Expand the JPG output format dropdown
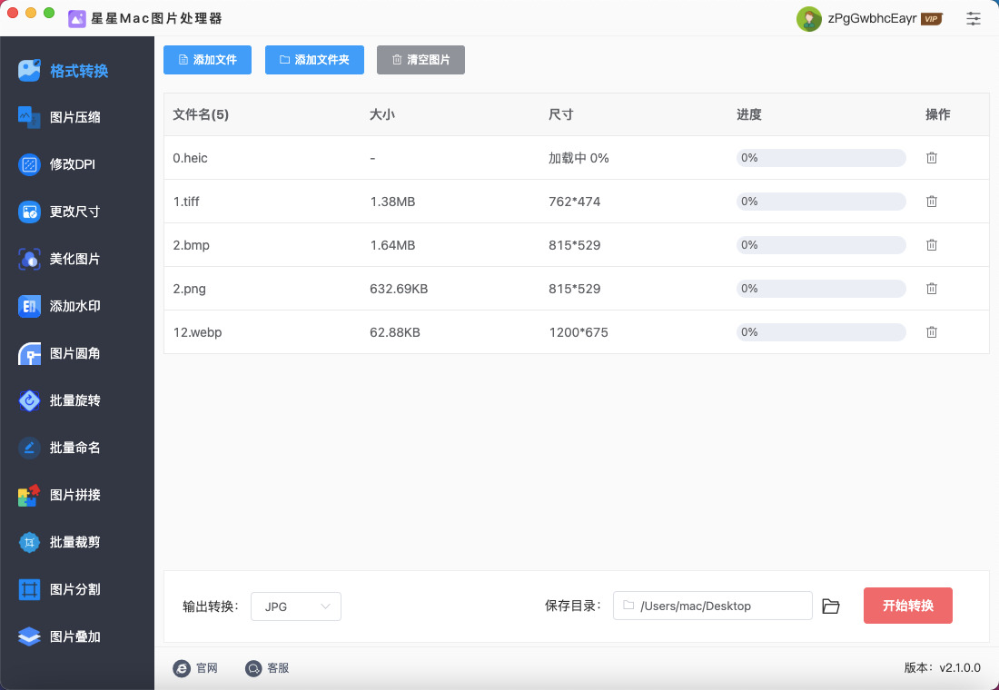This screenshot has height=690, width=999. 296,606
